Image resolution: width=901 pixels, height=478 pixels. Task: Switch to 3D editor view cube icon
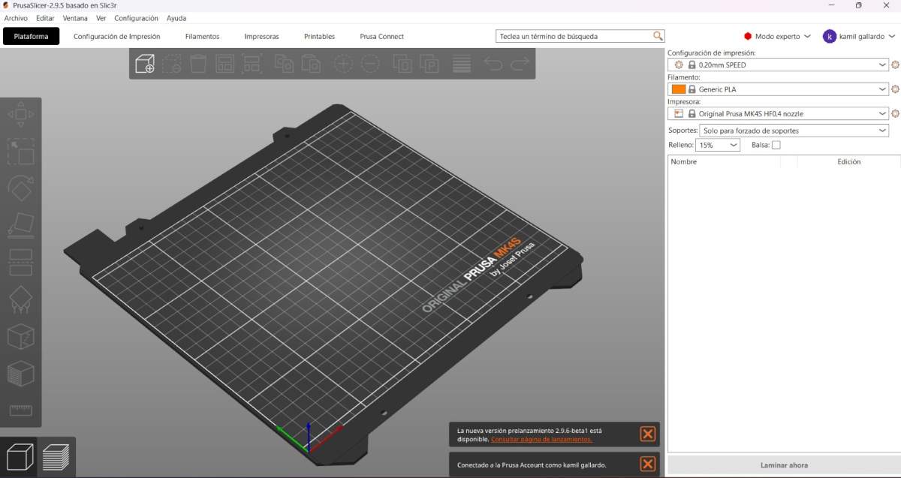click(x=20, y=456)
